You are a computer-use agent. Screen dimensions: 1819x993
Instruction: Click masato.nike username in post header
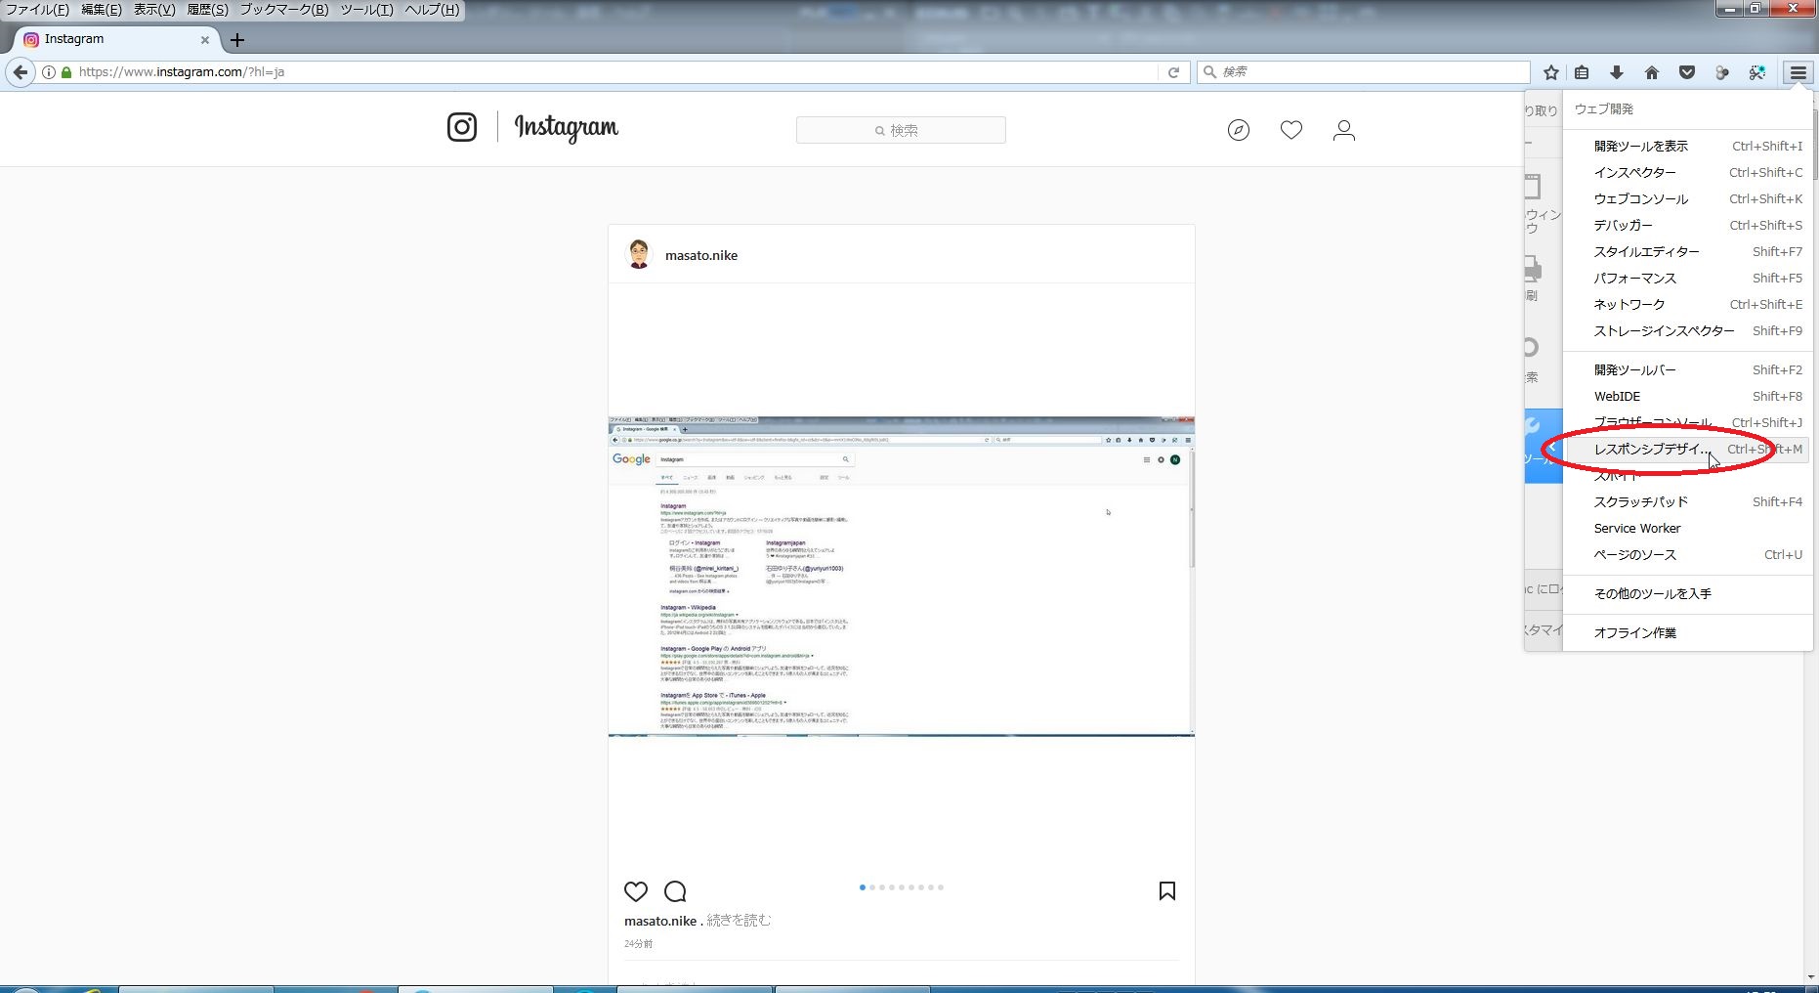point(701,255)
